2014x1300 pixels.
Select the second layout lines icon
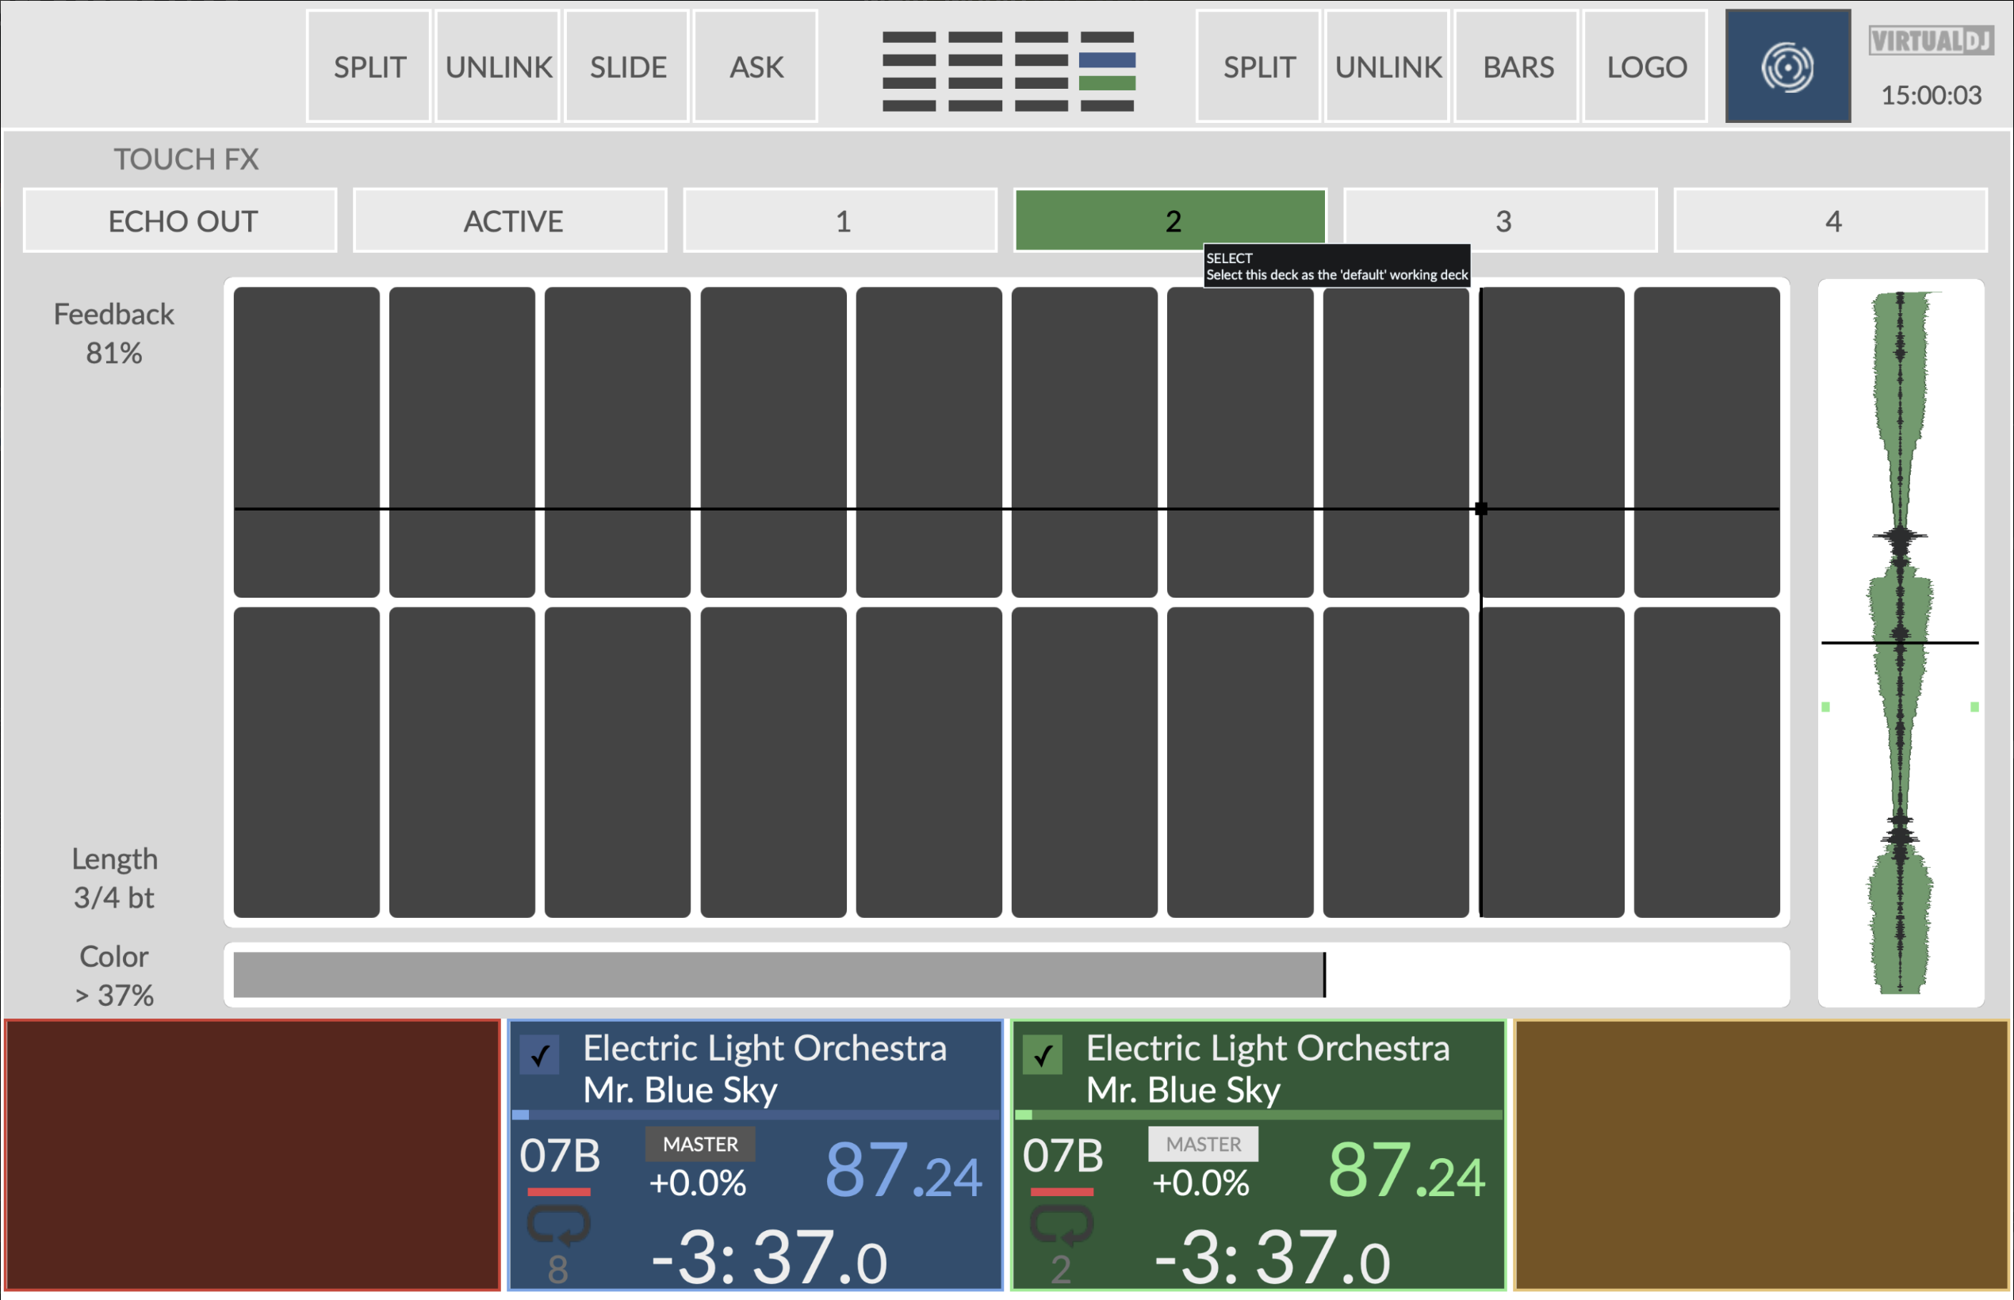pos(975,71)
